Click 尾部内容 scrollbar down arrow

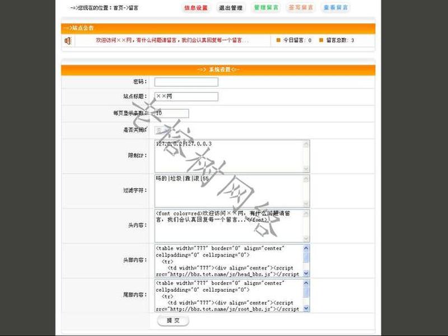[306, 309]
